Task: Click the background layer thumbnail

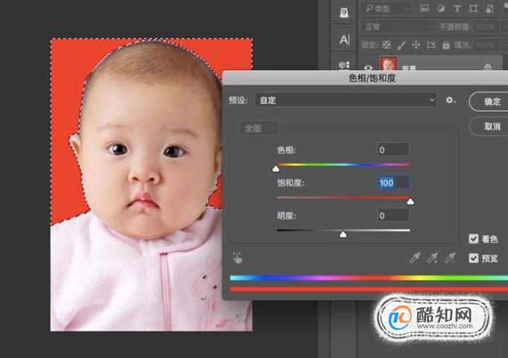Action: click(x=388, y=63)
